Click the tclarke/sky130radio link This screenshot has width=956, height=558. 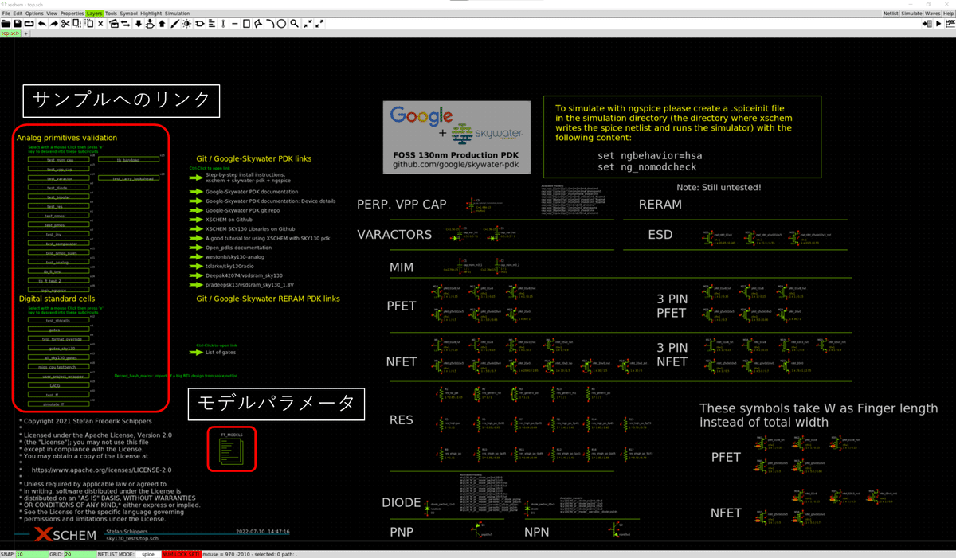(231, 266)
